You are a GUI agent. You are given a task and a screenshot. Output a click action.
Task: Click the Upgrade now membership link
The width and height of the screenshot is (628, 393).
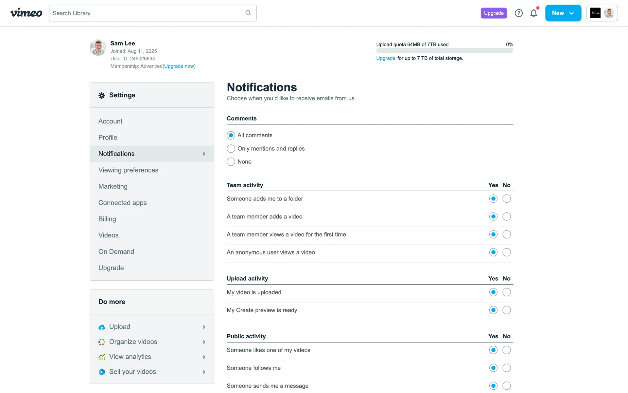[x=179, y=66]
